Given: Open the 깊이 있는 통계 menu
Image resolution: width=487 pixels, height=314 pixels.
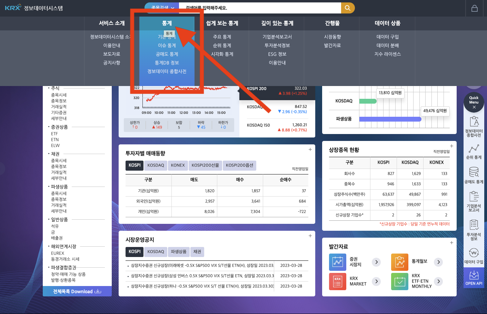Looking at the screenshot, I should click(277, 23).
